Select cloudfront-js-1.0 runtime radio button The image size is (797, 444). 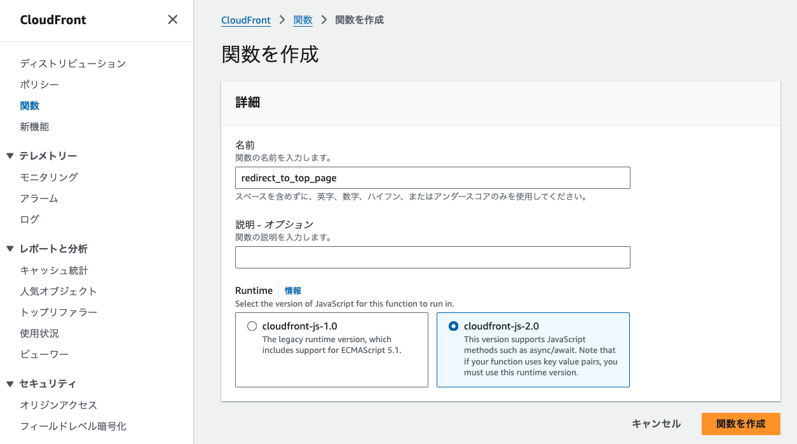click(252, 326)
